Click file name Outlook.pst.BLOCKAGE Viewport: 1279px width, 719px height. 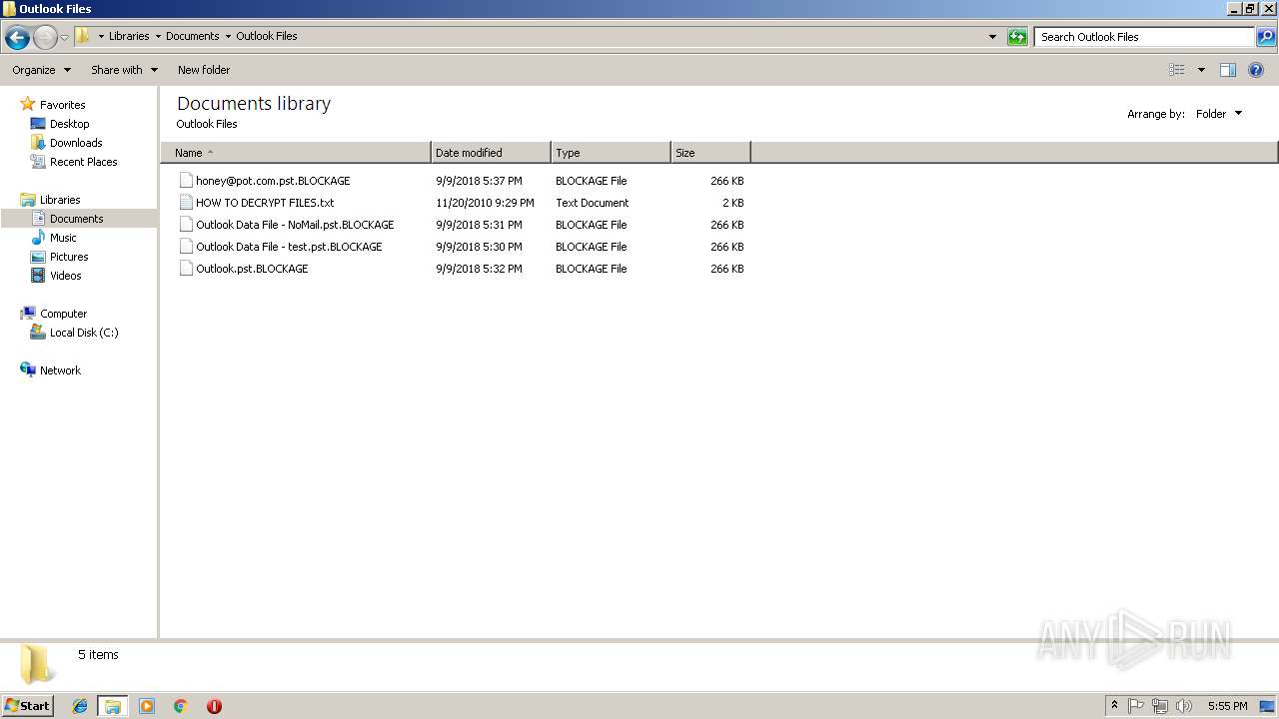pyautogui.click(x=252, y=269)
